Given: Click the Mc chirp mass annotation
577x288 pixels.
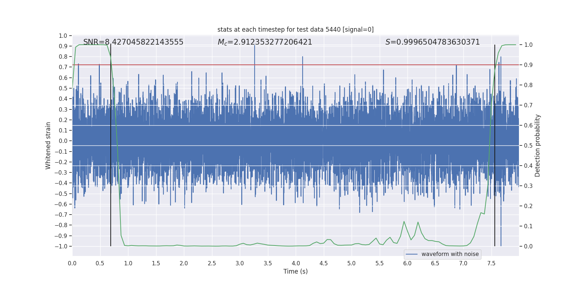Looking at the screenshot, I should (x=265, y=42).
